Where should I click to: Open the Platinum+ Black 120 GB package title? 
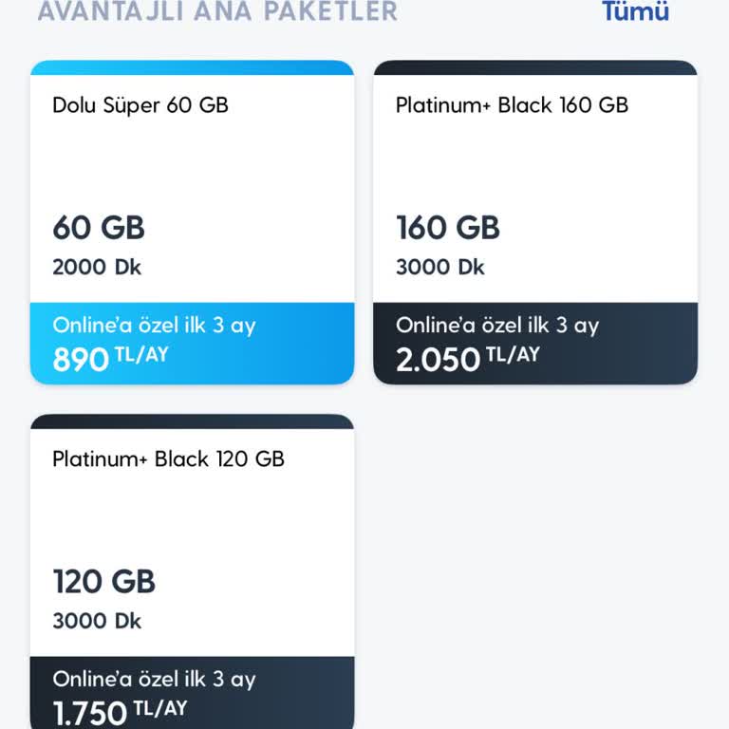168,459
